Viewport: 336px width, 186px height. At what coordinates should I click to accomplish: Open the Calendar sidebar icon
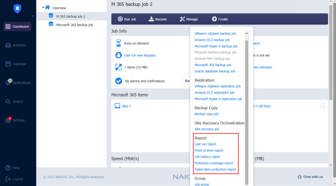coord(8,64)
